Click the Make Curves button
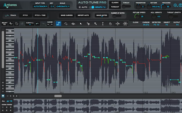 67,15
